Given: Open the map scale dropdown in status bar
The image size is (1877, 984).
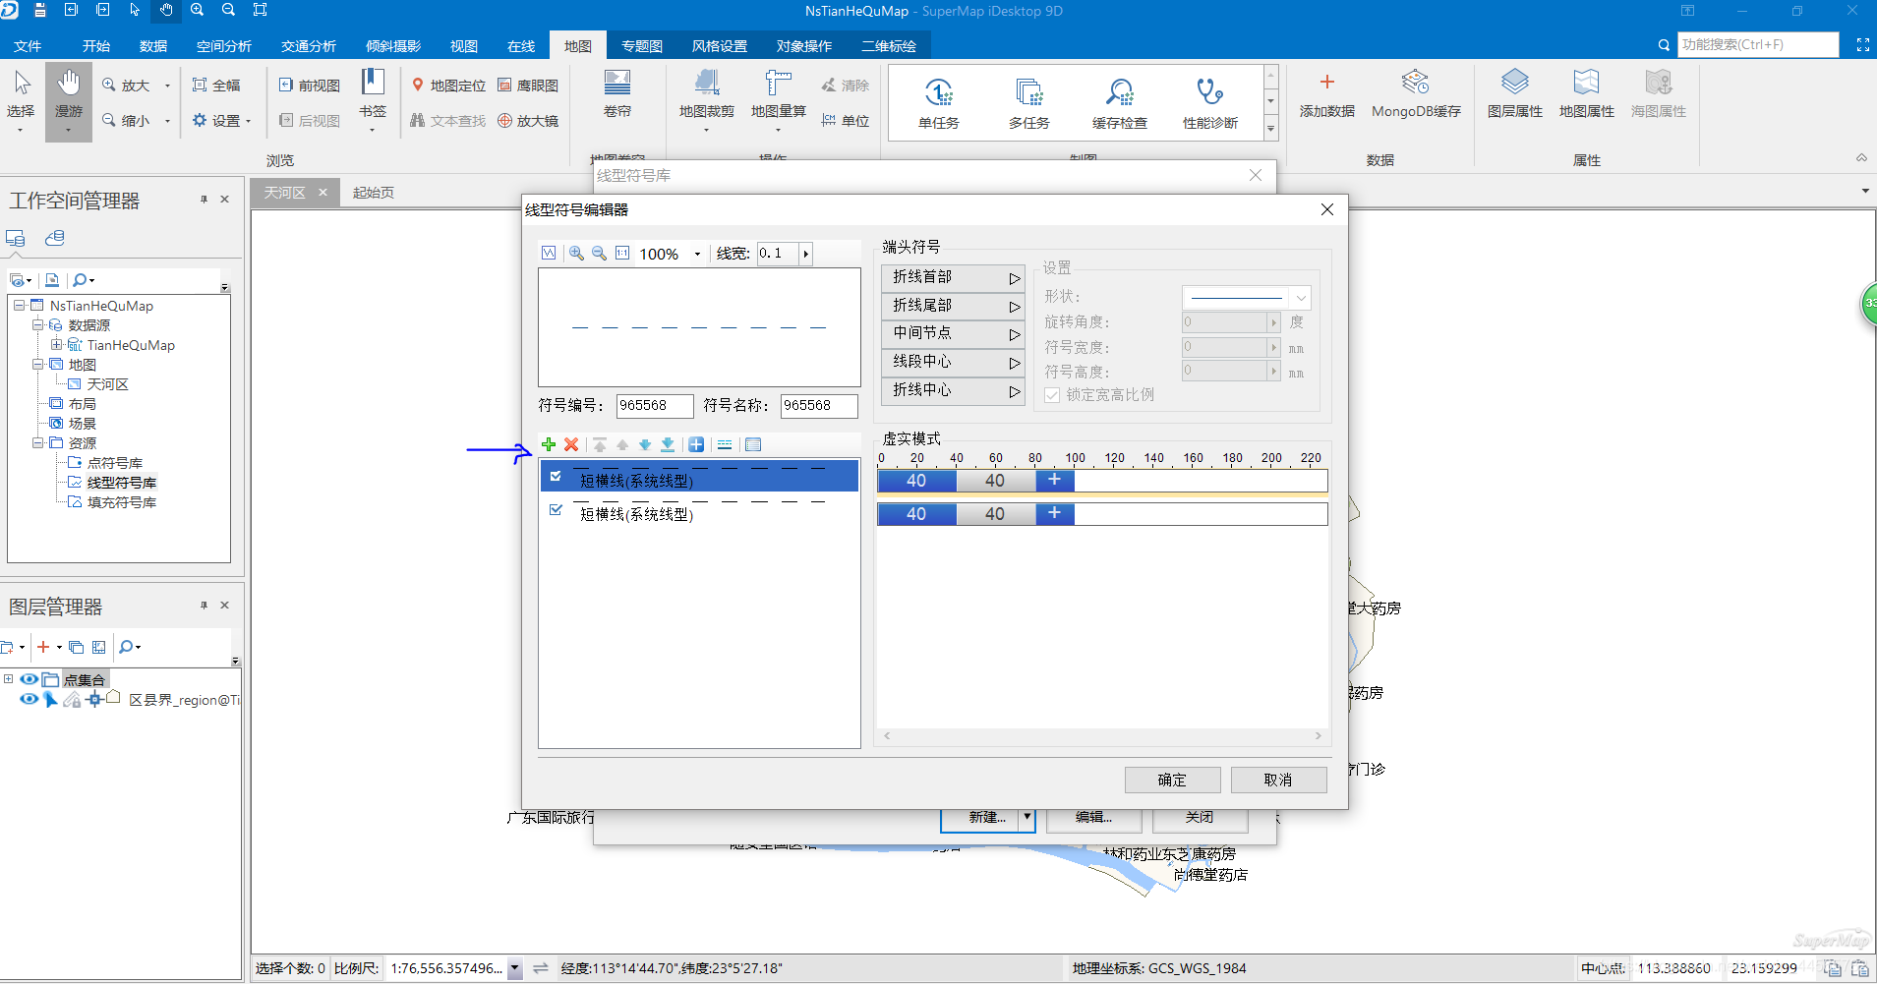Looking at the screenshot, I should coord(513,968).
